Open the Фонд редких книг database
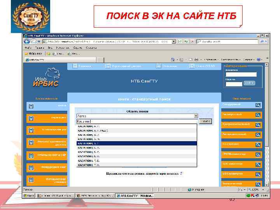The image size is (280, 210). point(47,168)
